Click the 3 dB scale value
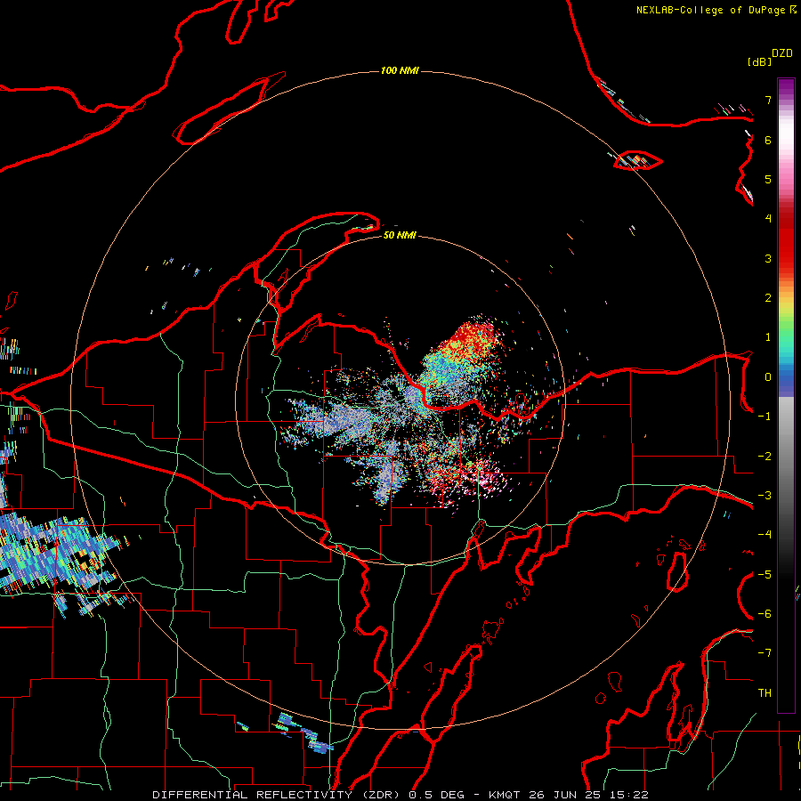 pyautogui.click(x=768, y=258)
